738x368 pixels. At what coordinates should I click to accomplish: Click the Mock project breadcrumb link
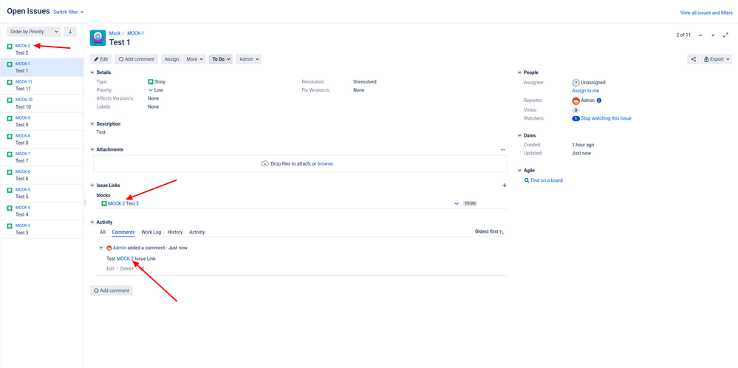(x=115, y=33)
